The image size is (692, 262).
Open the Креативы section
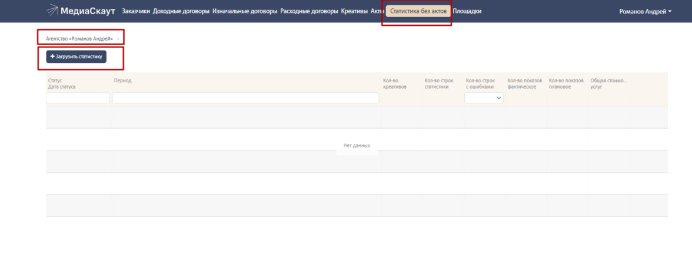pyautogui.click(x=354, y=11)
